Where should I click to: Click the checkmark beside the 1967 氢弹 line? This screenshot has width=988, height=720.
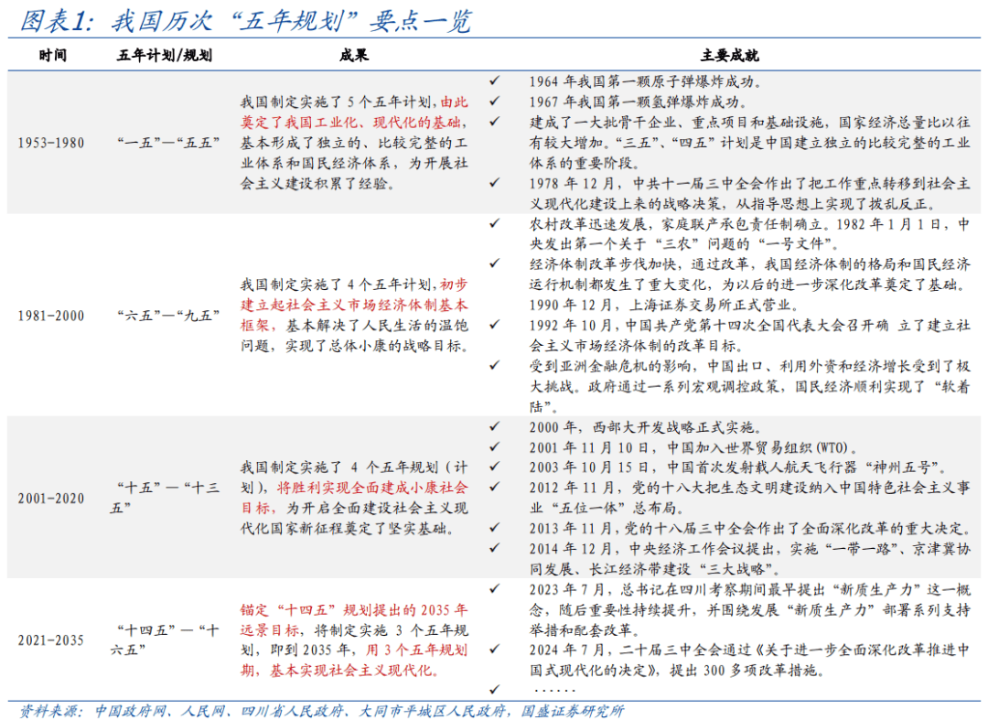pos(494,101)
